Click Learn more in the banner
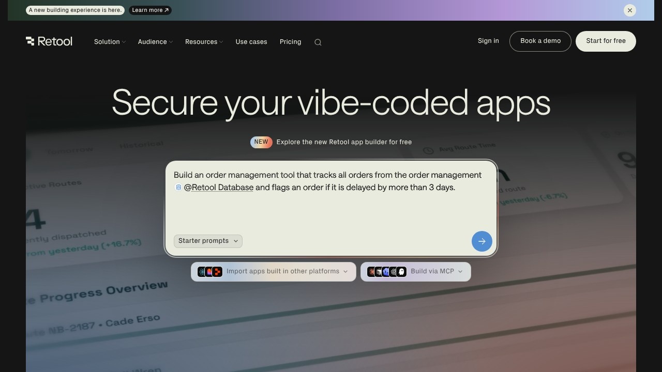 tap(150, 10)
